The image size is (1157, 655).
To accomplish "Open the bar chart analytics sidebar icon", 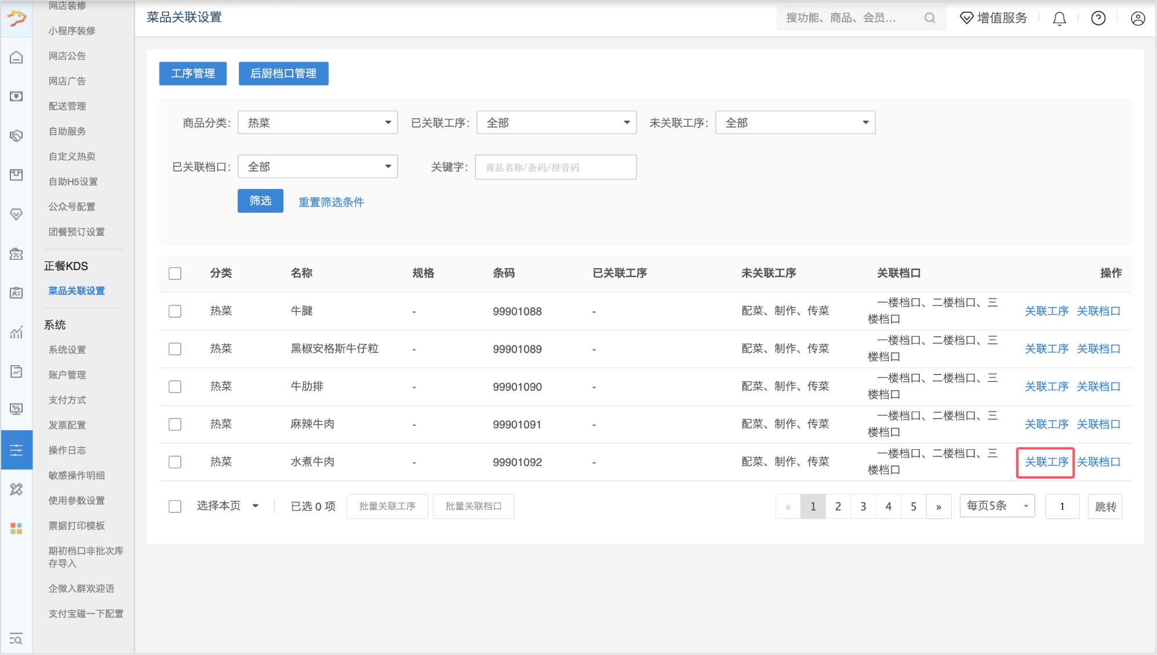I will click(x=16, y=332).
